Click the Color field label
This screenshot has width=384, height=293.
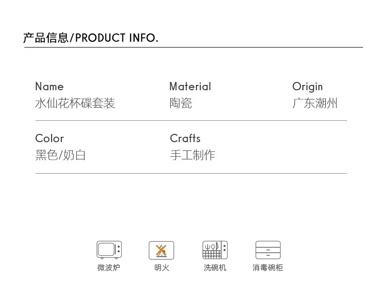[49, 138]
